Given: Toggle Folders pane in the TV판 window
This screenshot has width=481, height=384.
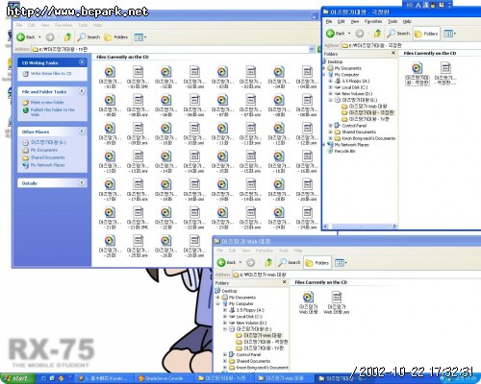Looking at the screenshot, I should (116, 37).
